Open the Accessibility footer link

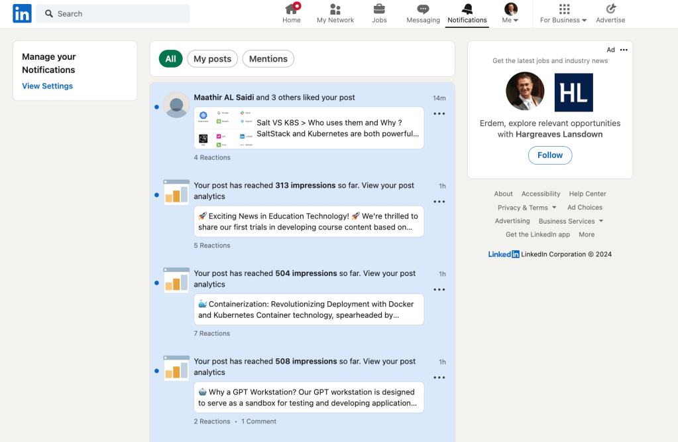pyautogui.click(x=541, y=194)
